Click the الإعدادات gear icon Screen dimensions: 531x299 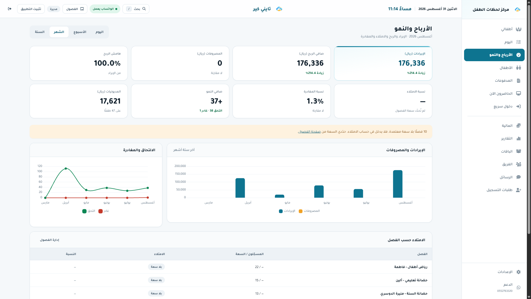pyautogui.click(x=519, y=272)
